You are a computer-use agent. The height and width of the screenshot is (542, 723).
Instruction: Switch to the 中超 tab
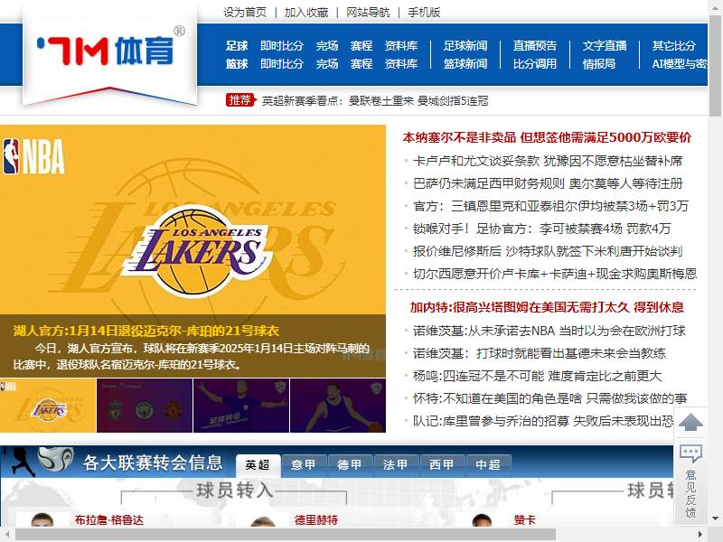(488, 464)
